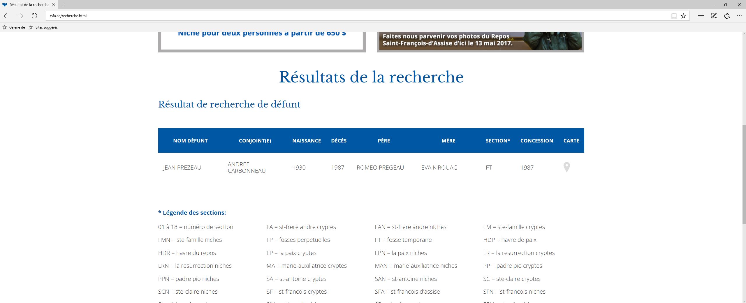Click the FT section cell
The width and height of the screenshot is (746, 303).
[x=489, y=168]
